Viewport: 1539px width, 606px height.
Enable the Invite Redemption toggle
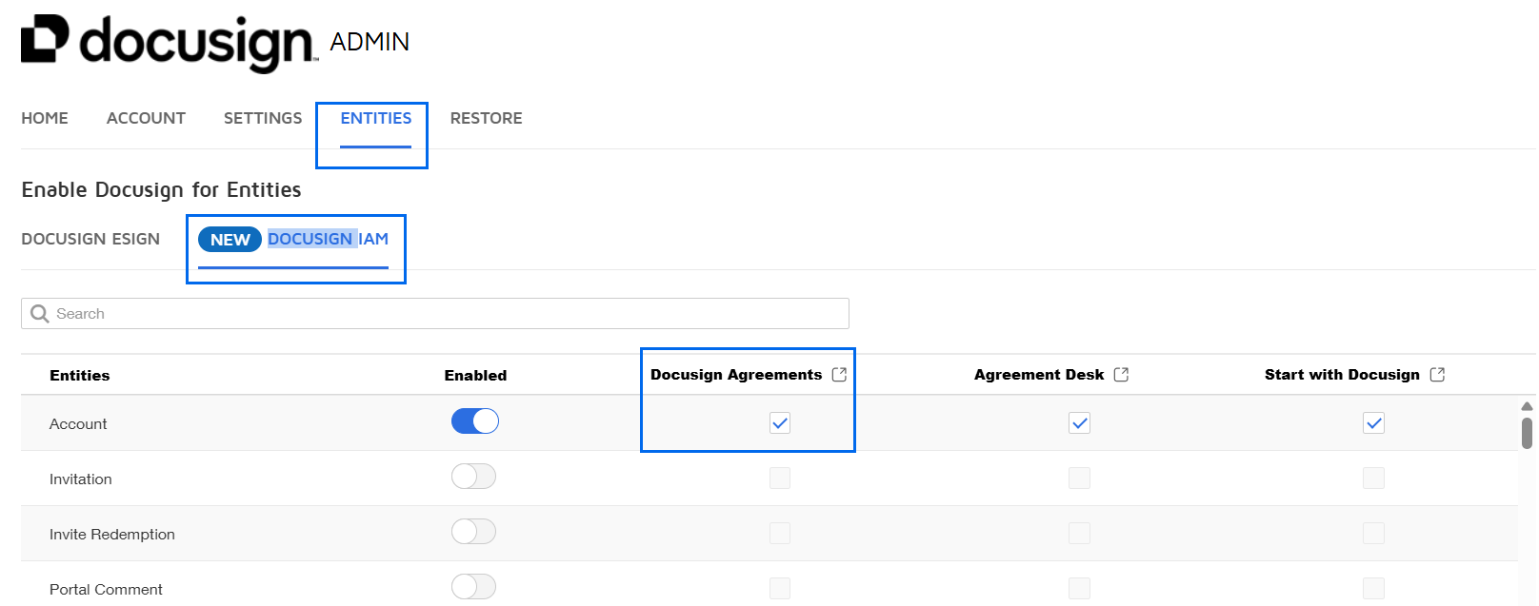click(x=473, y=532)
